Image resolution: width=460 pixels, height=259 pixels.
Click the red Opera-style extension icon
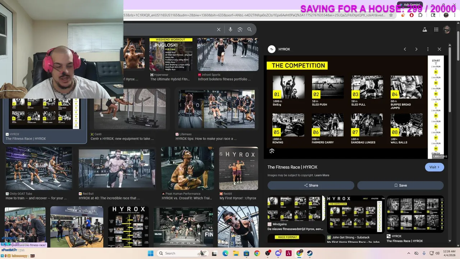[x=411, y=15]
